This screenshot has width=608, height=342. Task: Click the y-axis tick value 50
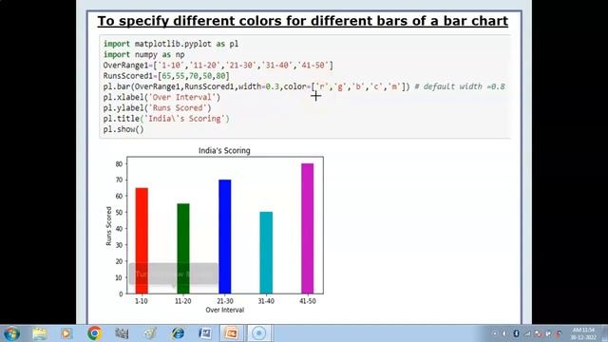click(119, 213)
